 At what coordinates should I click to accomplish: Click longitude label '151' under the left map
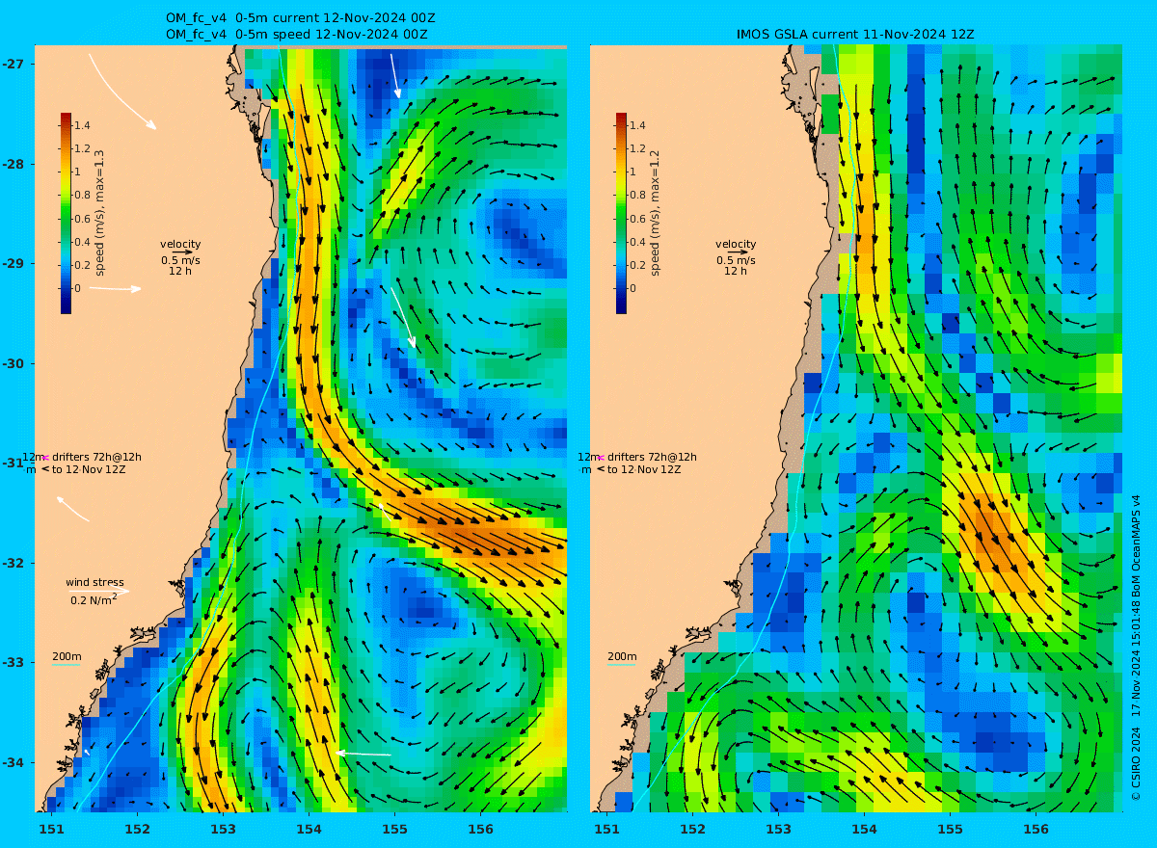[x=51, y=829]
